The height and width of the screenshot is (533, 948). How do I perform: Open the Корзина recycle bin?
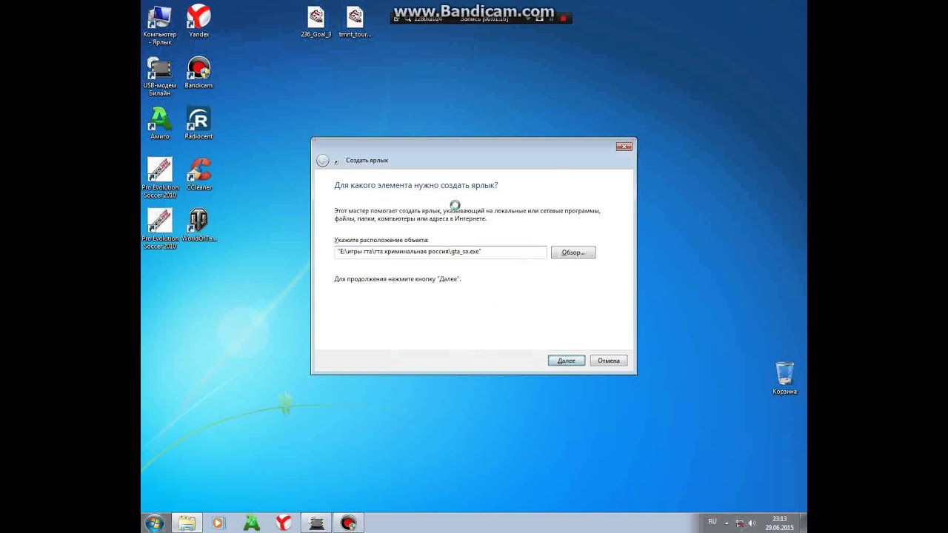(784, 378)
